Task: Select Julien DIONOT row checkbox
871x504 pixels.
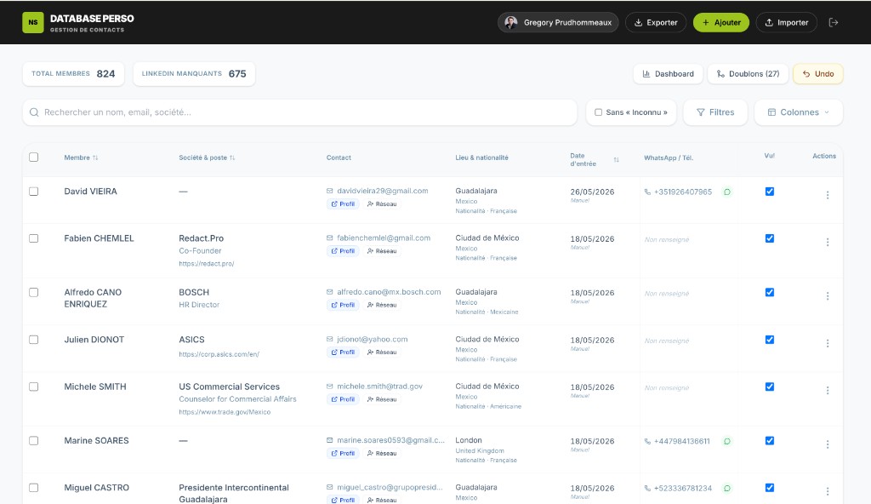Action: point(34,340)
